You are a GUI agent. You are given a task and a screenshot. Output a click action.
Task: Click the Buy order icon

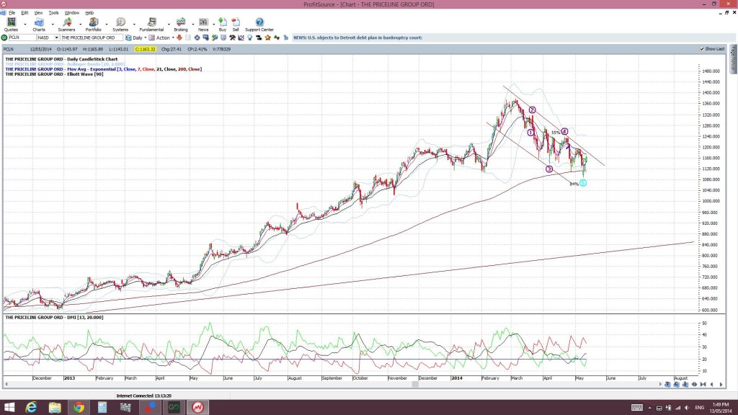point(223,22)
